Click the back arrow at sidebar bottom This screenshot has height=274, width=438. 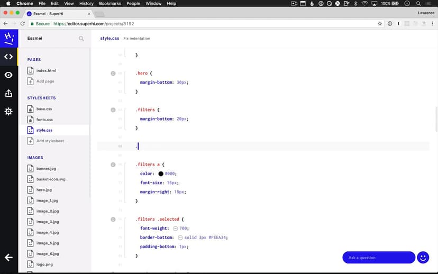[x=8, y=258]
